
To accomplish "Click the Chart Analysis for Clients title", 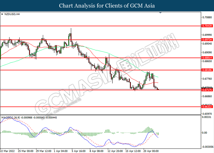I will coord(107,6).
